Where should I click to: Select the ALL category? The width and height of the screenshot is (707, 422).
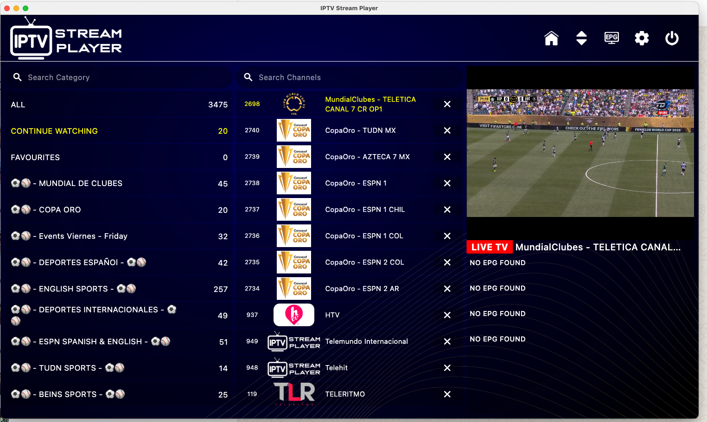click(119, 105)
